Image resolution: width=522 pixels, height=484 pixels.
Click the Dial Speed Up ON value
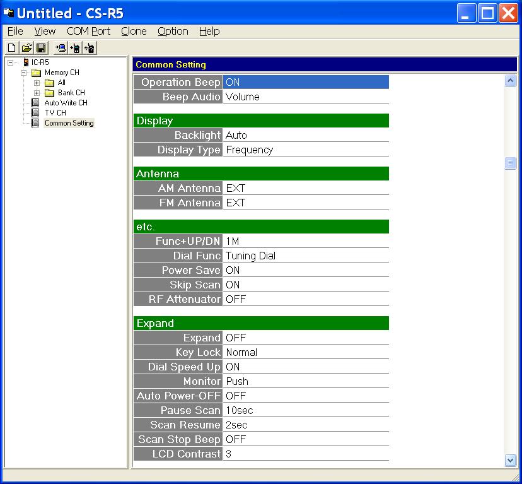(x=306, y=367)
